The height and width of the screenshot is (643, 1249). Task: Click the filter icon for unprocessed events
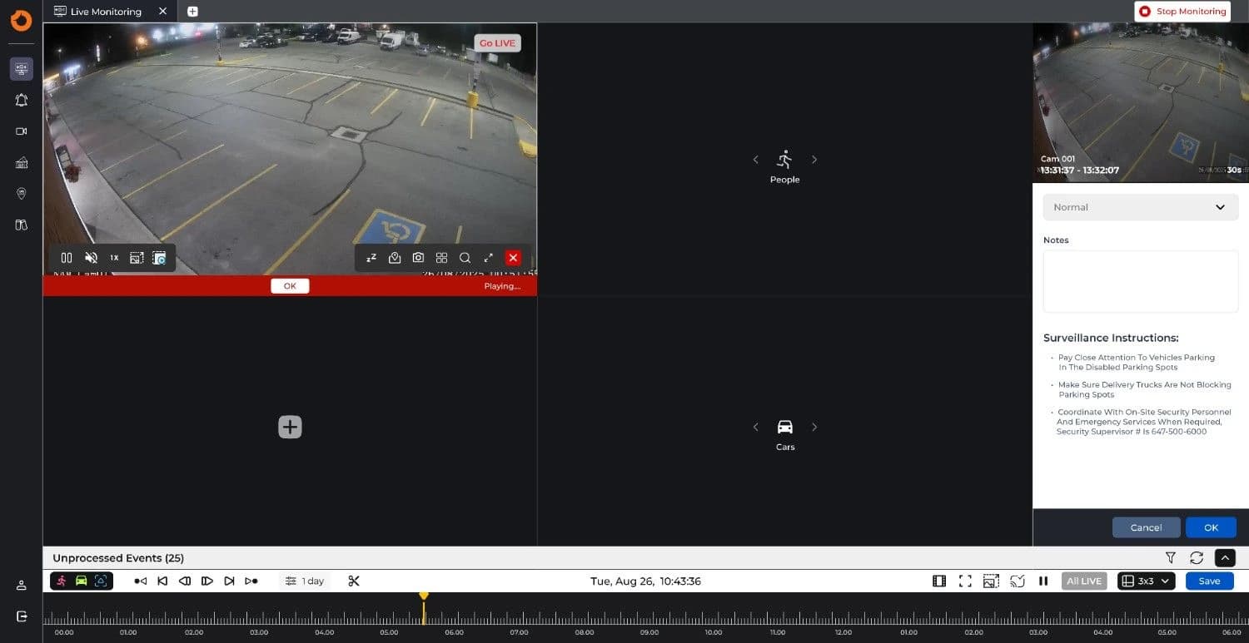pos(1171,558)
